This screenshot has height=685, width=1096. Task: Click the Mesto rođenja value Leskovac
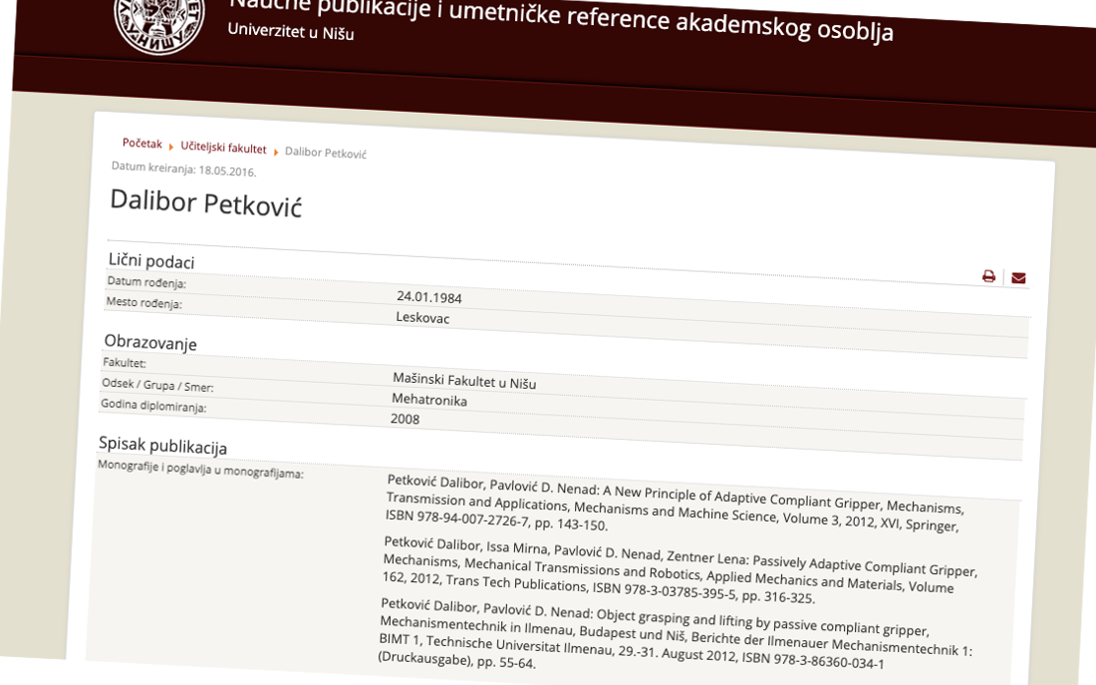click(x=422, y=318)
